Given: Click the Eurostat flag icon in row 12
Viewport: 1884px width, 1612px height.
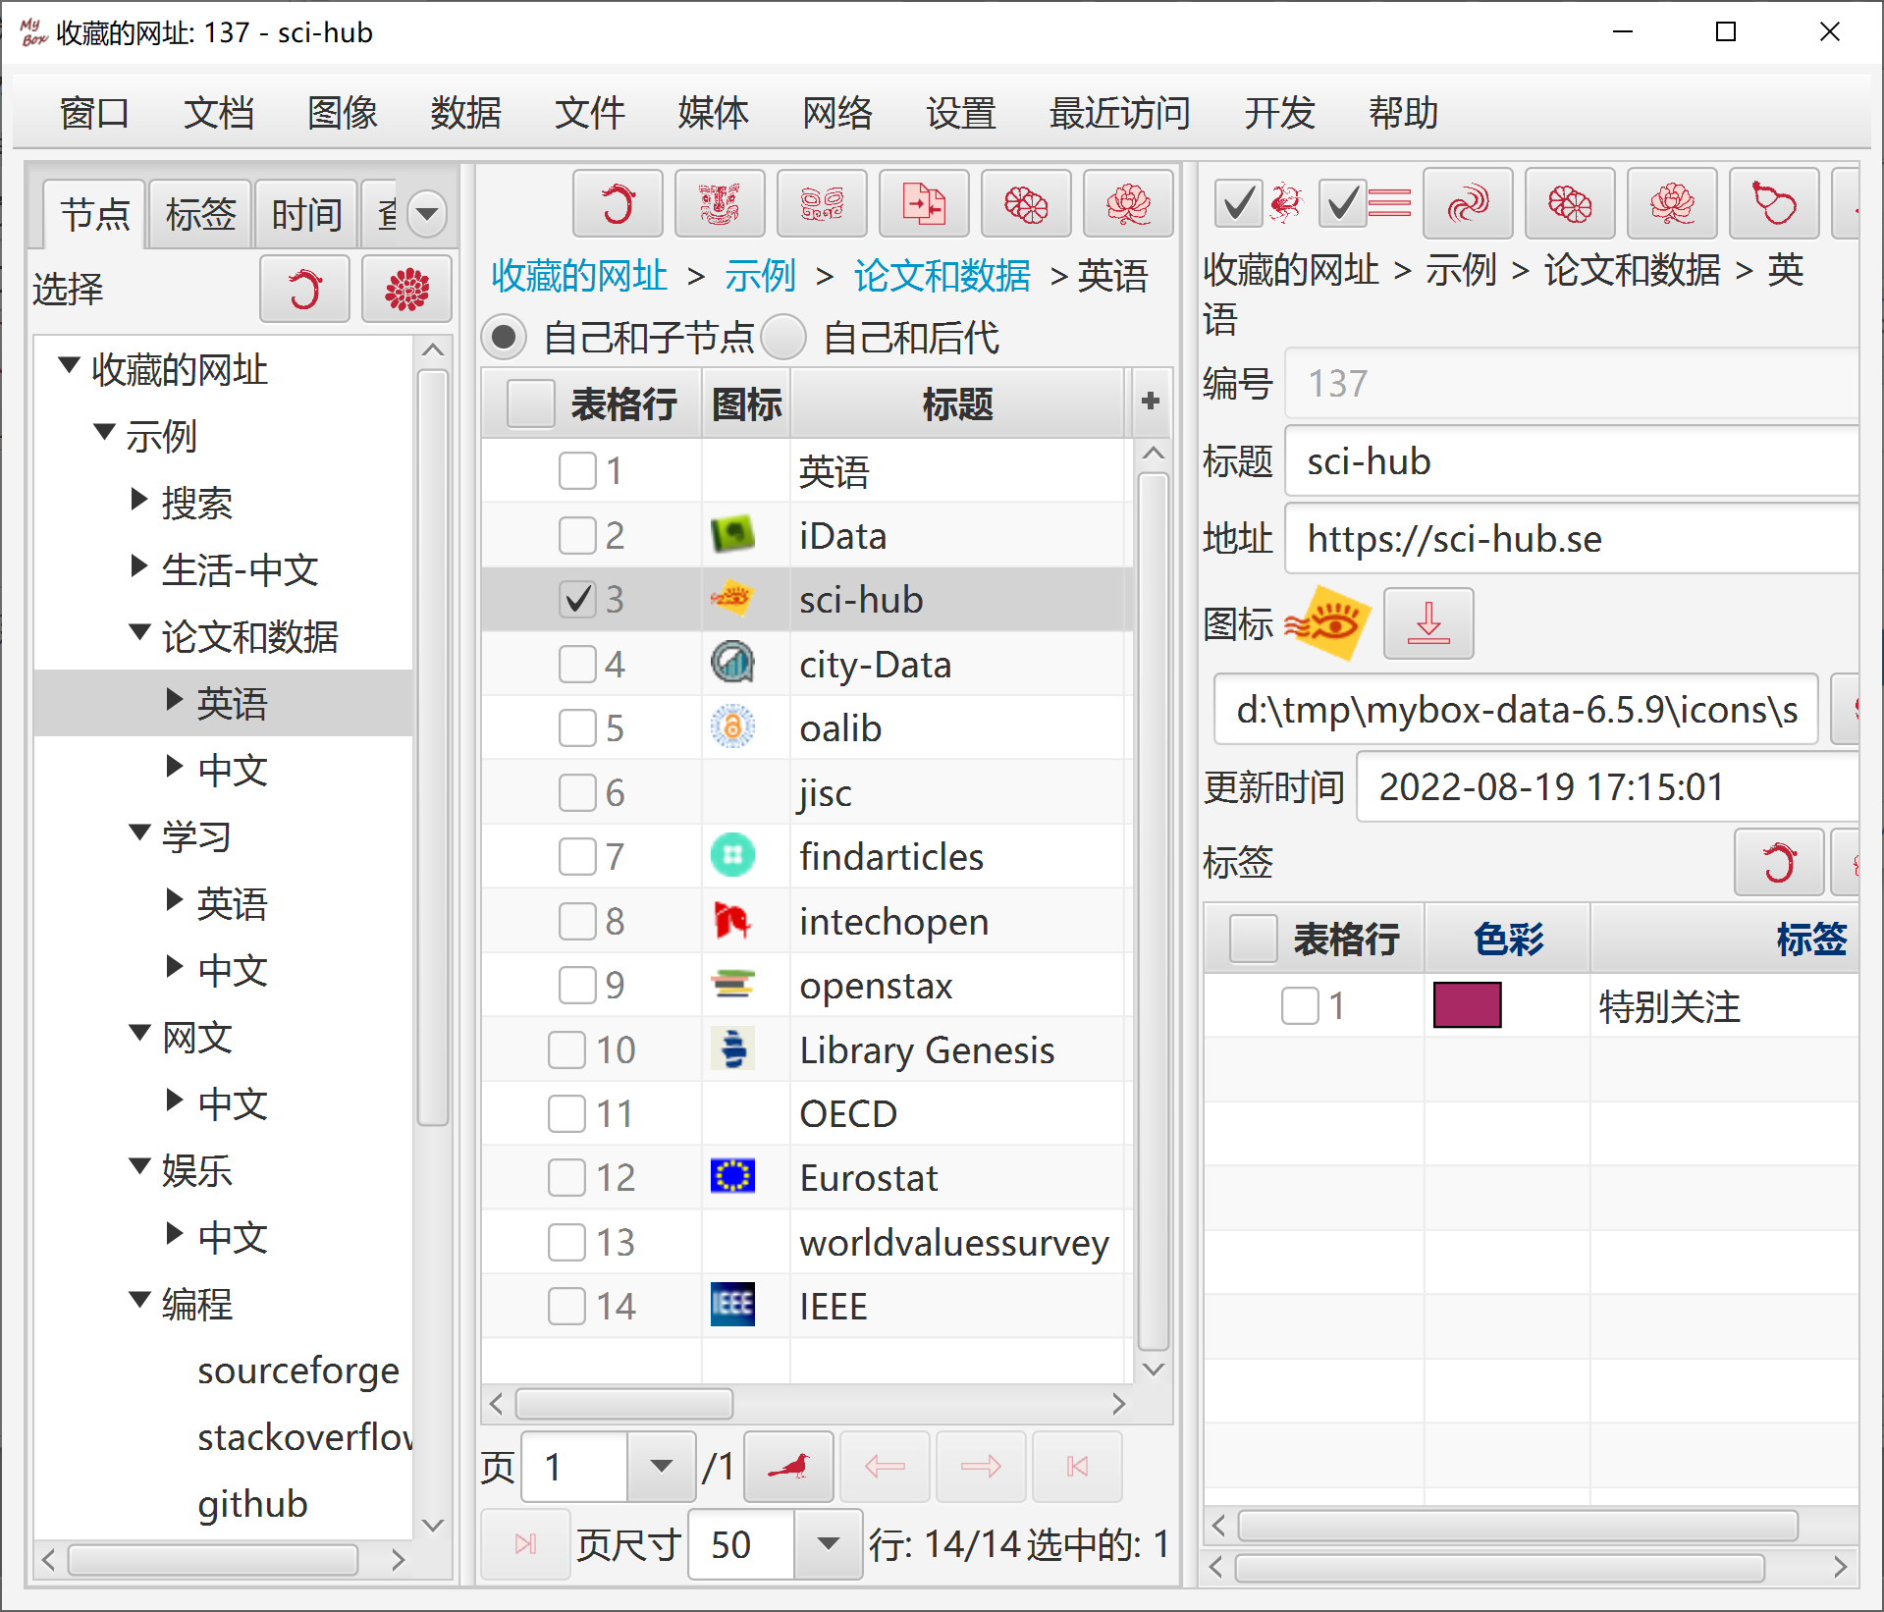Looking at the screenshot, I should 732,1176.
